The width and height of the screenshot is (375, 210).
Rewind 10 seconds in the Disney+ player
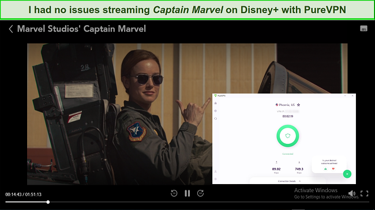[174, 193]
